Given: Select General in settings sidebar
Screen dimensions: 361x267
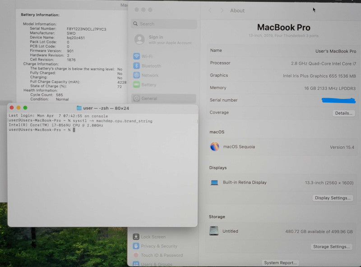Looking at the screenshot, I should click(164, 98).
